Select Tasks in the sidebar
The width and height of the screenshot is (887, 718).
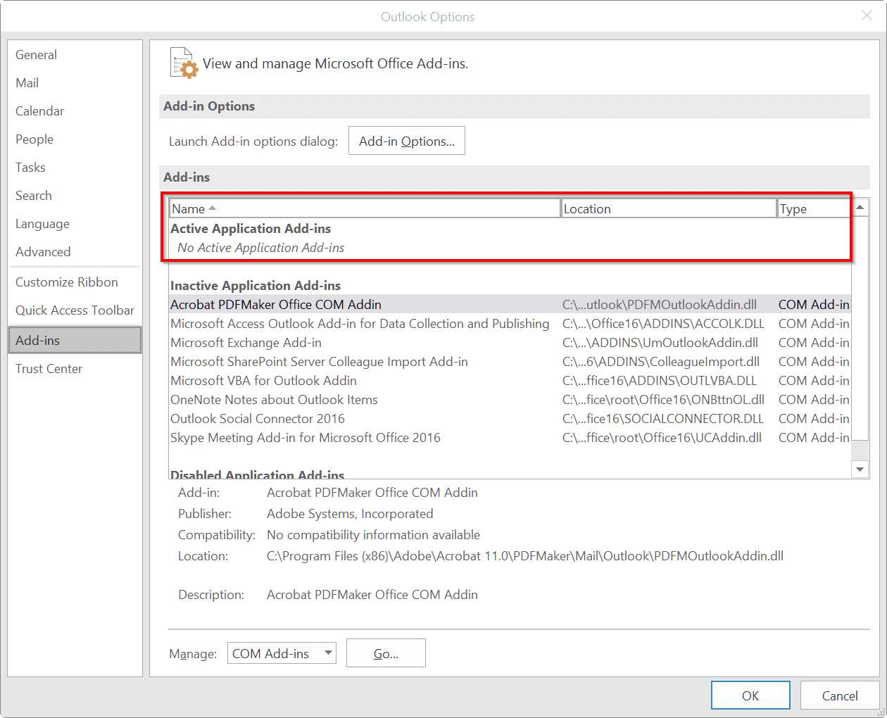pos(75,168)
